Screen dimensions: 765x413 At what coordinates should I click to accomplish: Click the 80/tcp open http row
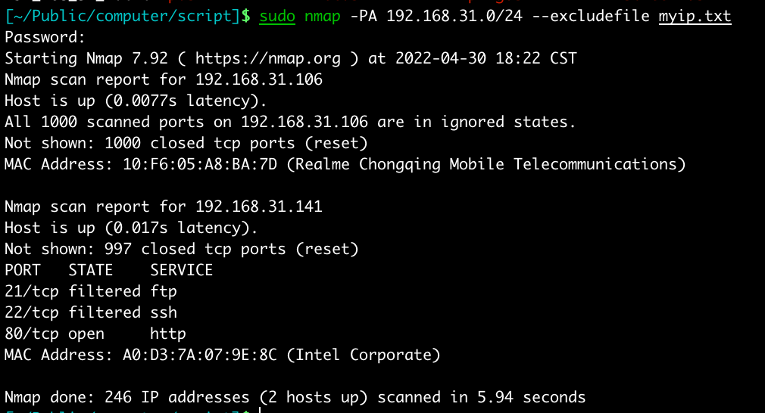(x=95, y=334)
